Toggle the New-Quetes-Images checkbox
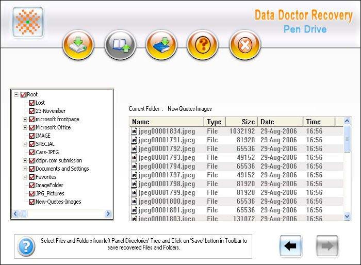 [x=32, y=202]
